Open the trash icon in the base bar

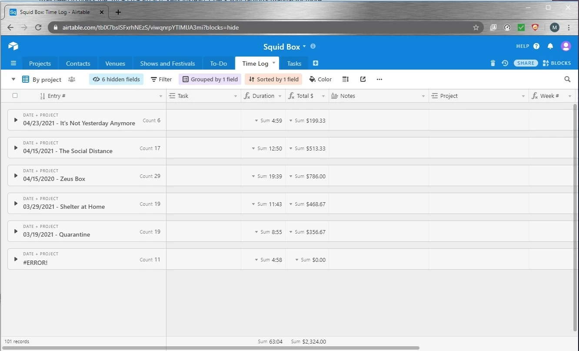(492, 63)
